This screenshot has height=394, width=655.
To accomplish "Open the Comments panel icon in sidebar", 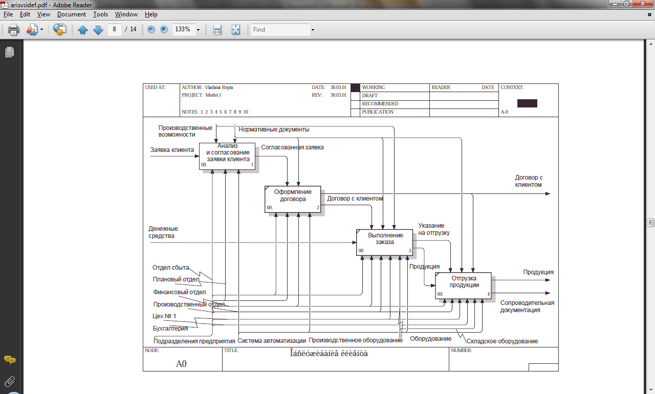I will click(9, 360).
